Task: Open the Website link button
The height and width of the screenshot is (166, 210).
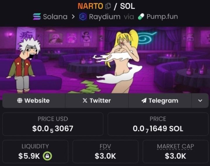Action: pos(34,100)
